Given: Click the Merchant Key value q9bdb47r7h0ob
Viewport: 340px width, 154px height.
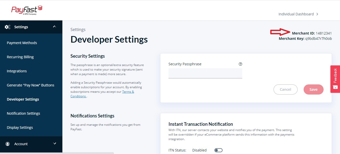Looking at the screenshot, I should tap(318, 39).
